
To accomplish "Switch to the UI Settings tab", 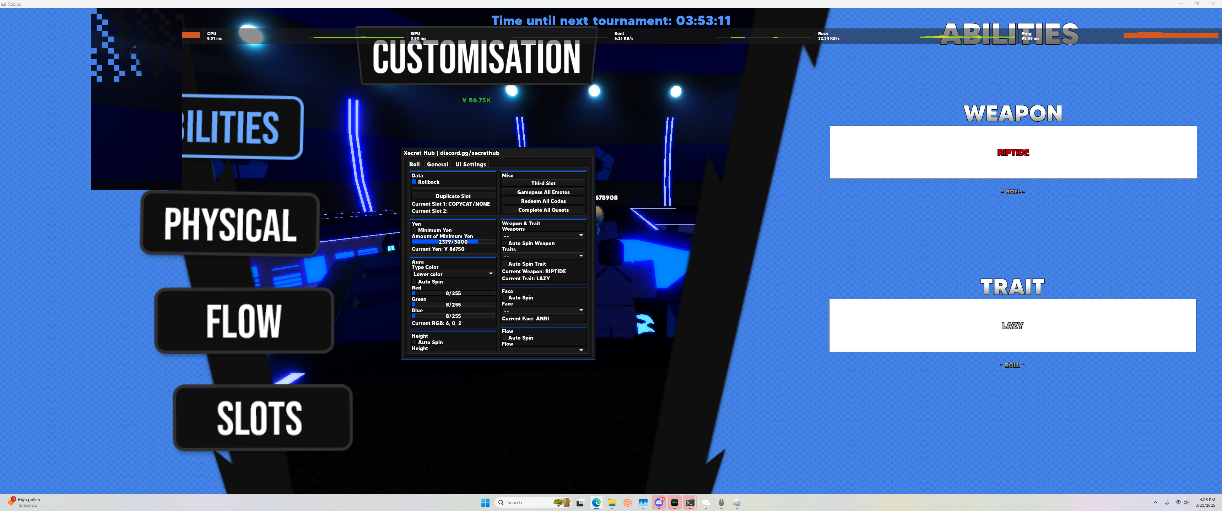I will click(470, 165).
